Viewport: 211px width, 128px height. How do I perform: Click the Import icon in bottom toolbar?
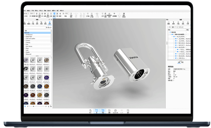(x=91, y=111)
